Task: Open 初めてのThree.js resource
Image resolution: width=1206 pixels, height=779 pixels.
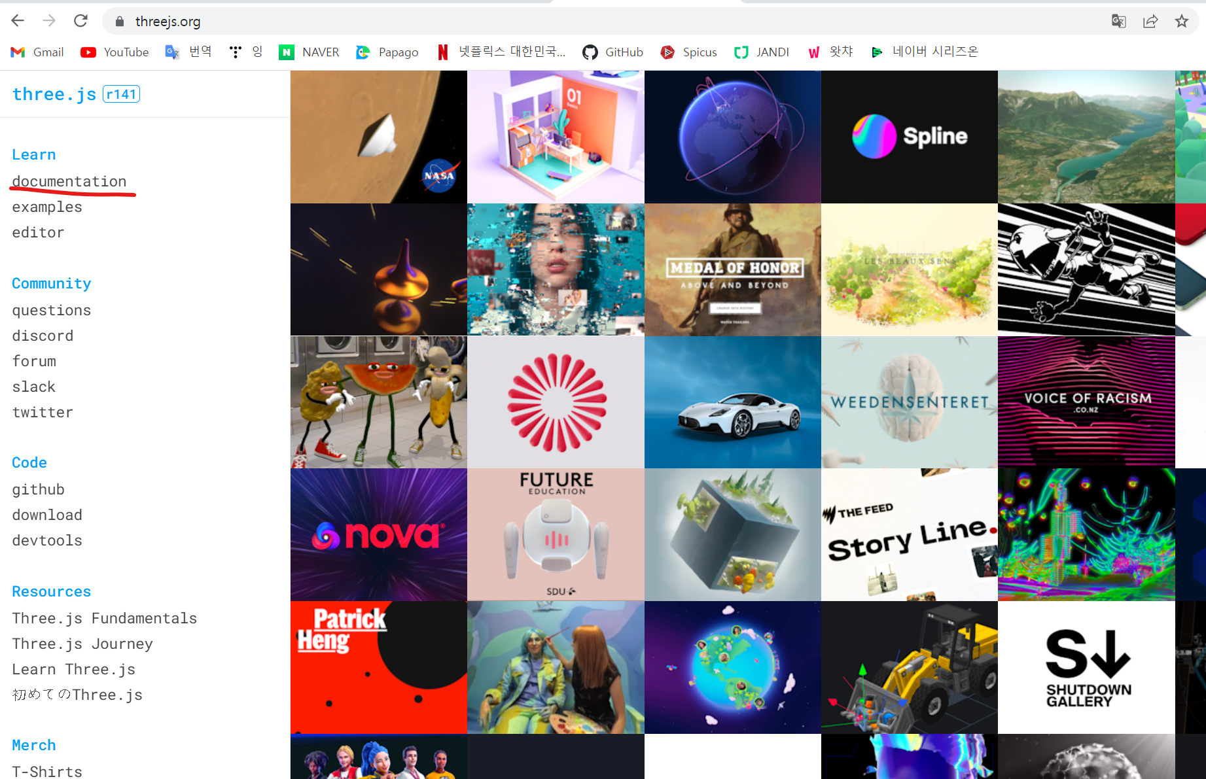Action: click(77, 695)
